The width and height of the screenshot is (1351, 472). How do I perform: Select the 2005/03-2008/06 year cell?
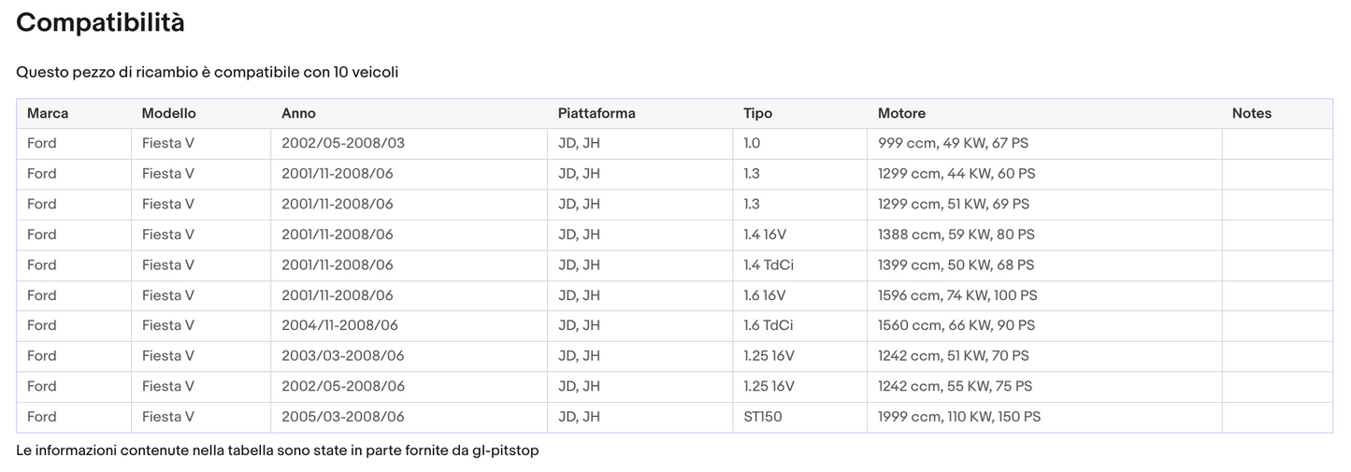[342, 417]
